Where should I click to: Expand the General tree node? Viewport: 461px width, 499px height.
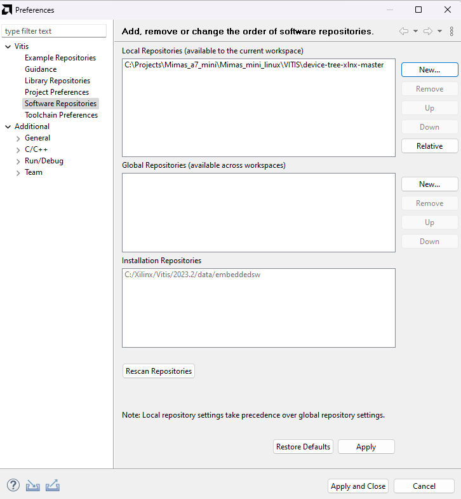[18, 138]
